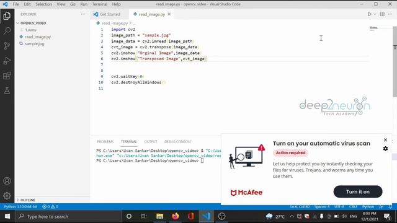Open run options dropdown beside play icon
Screen dimensions: 397x223
coord(375,14)
